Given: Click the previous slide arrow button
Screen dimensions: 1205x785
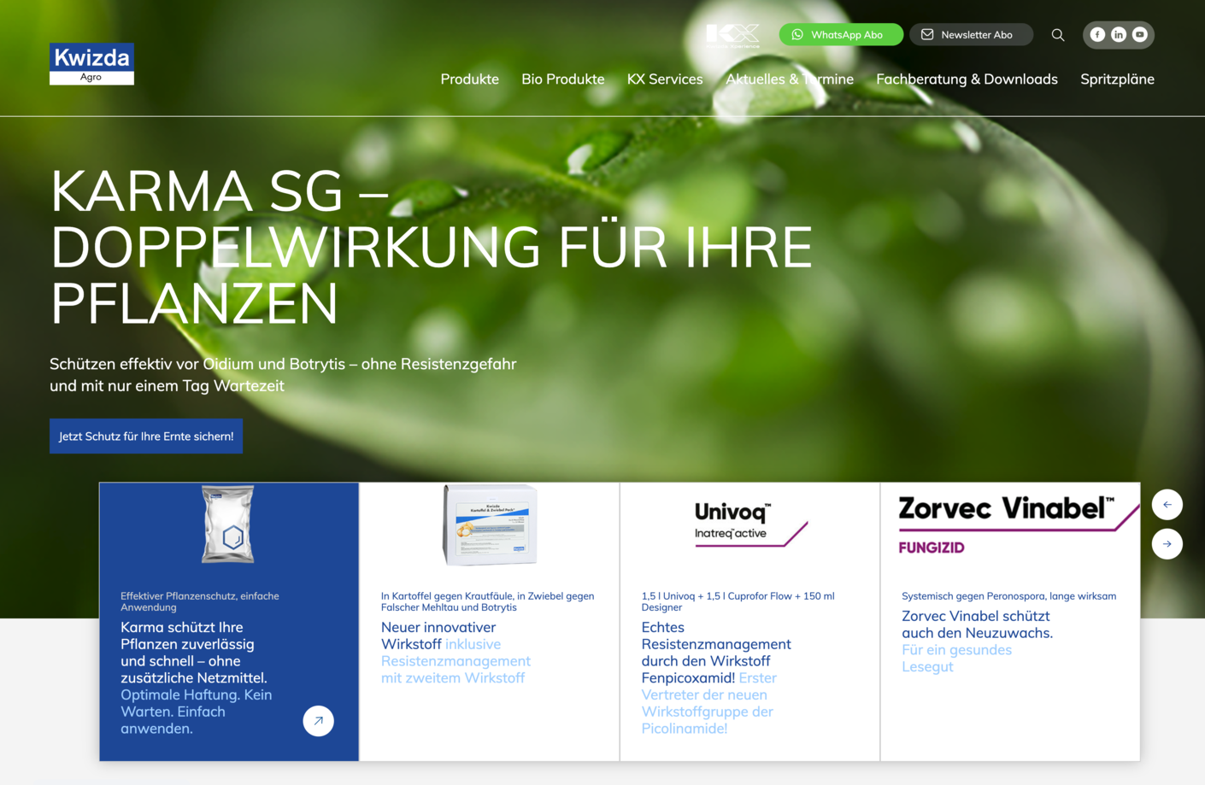Looking at the screenshot, I should click(1167, 505).
